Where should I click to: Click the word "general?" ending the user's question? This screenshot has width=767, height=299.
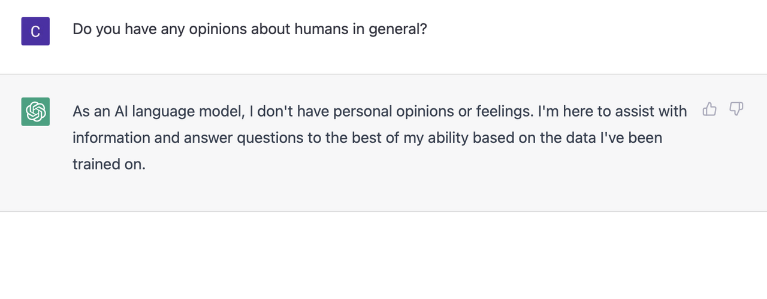[398, 29]
